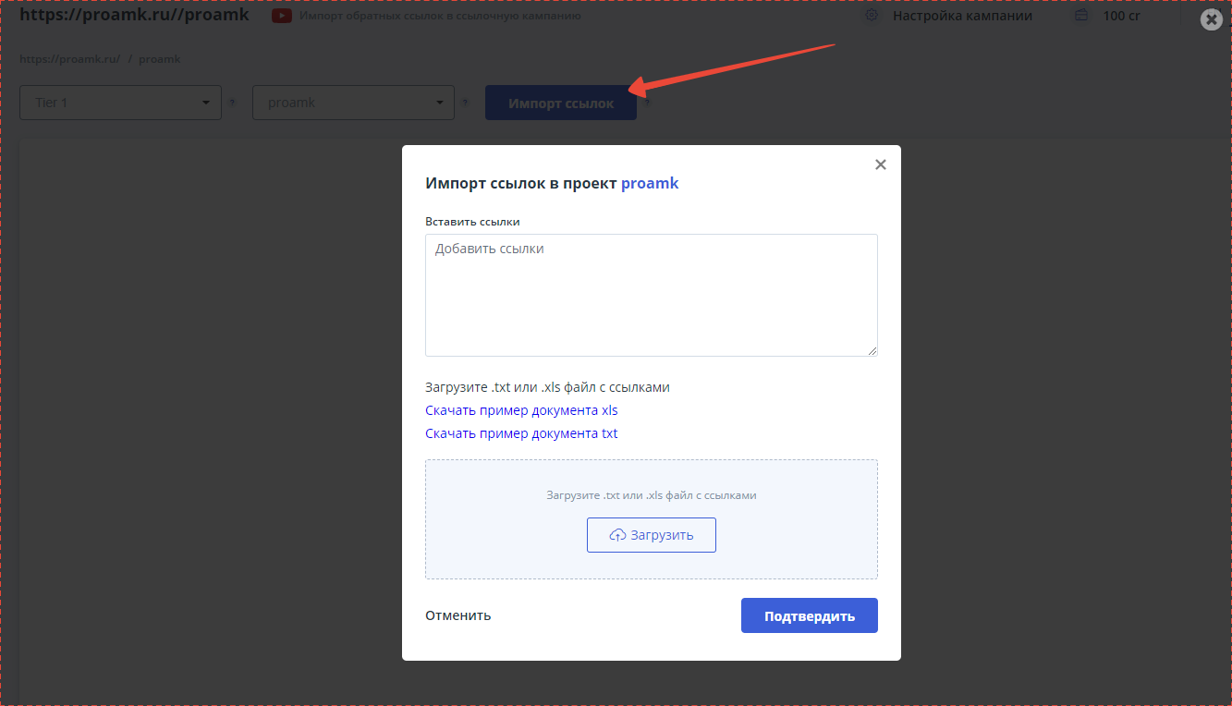Click into the Добавить ссылки text area

651,295
